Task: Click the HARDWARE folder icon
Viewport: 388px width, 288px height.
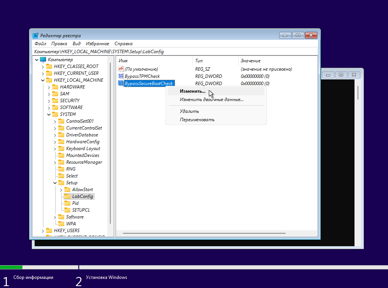Action: click(55, 87)
